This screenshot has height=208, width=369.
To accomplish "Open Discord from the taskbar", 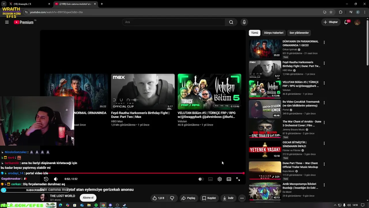I will [110, 205].
